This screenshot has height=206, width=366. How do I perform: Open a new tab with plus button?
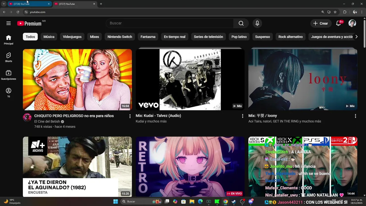click(x=101, y=4)
